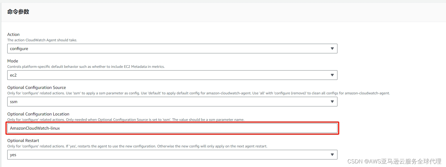446x167 pixels.
Task: Click the description 'The action CloudWatch Agent should take.'
Action: coord(42,40)
